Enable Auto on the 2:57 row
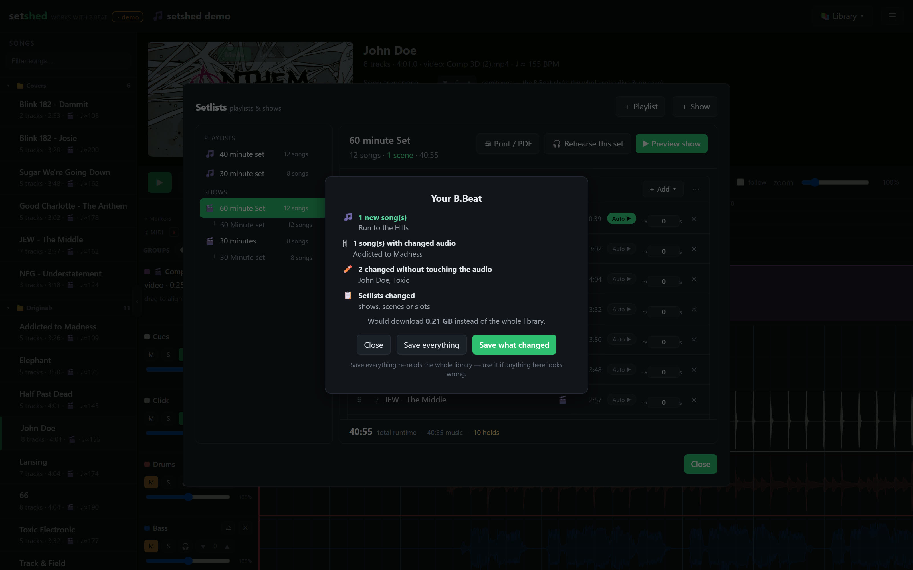 point(621,400)
